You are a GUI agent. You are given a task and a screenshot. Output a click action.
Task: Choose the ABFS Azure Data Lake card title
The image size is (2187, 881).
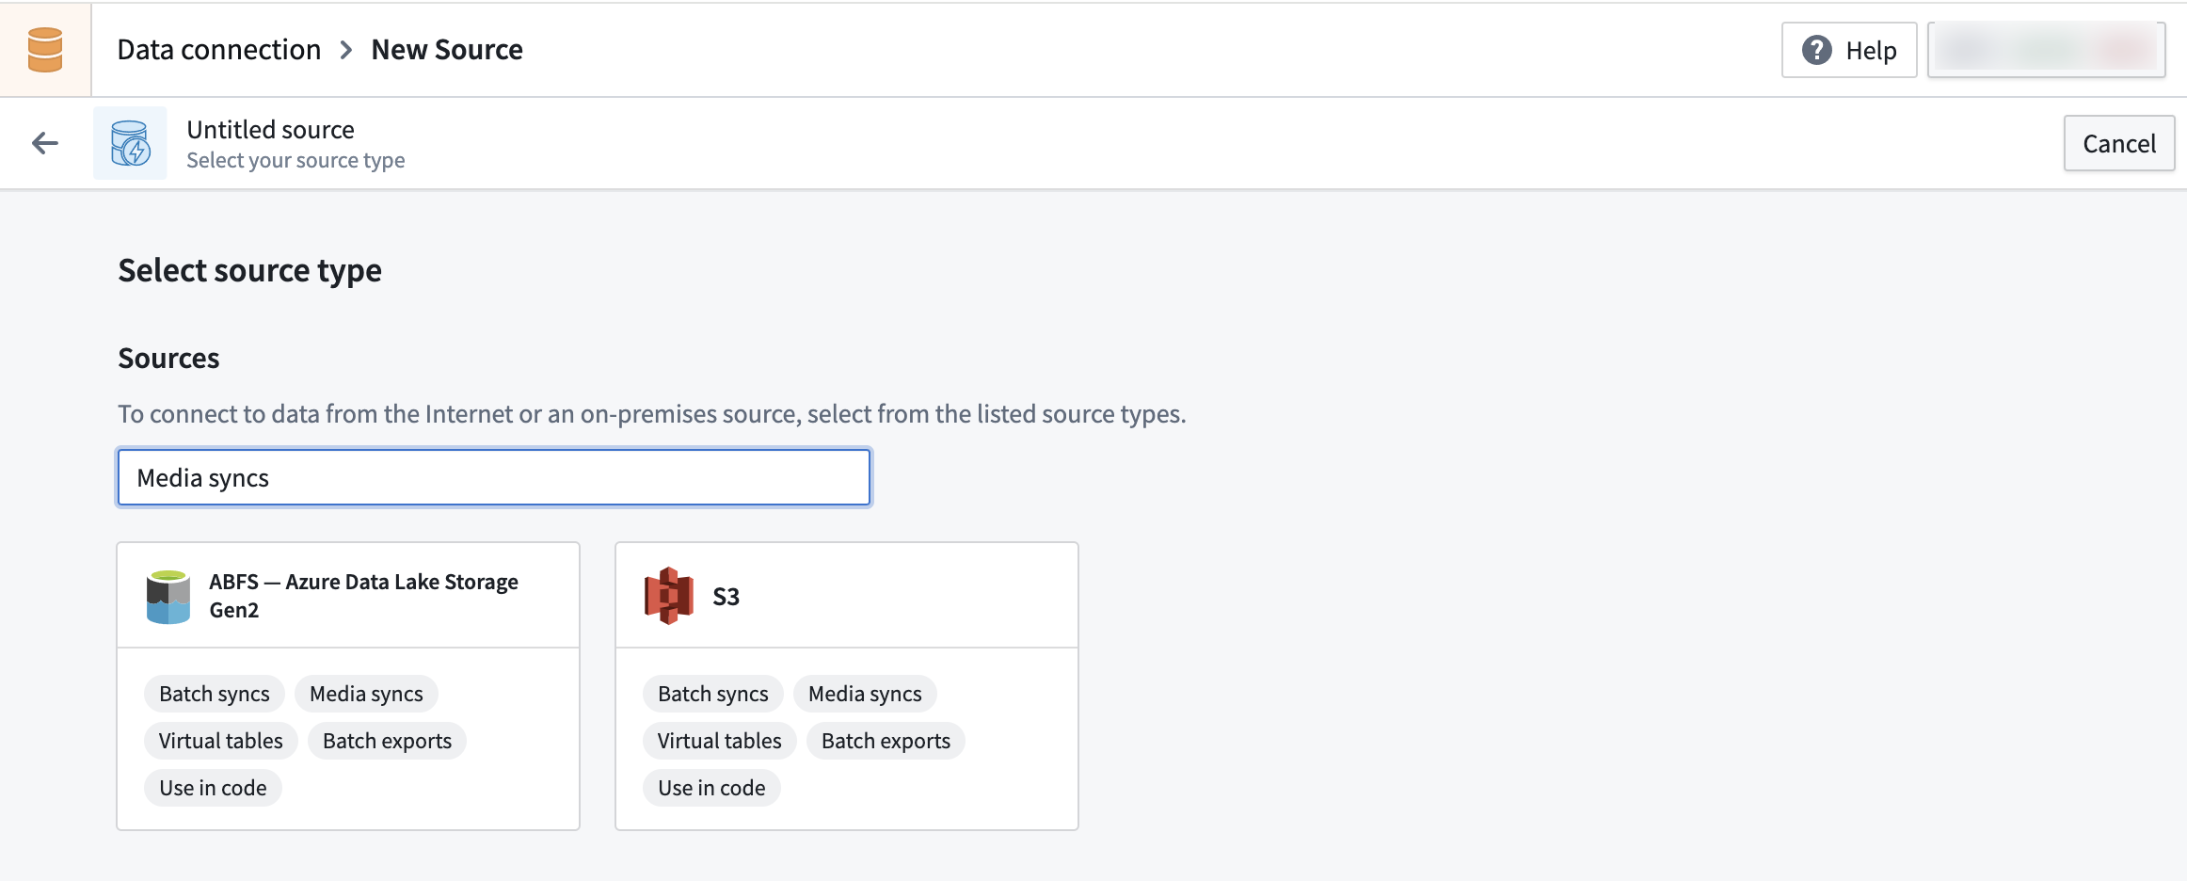click(x=363, y=596)
